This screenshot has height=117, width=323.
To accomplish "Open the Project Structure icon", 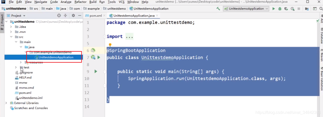I will [307, 9].
